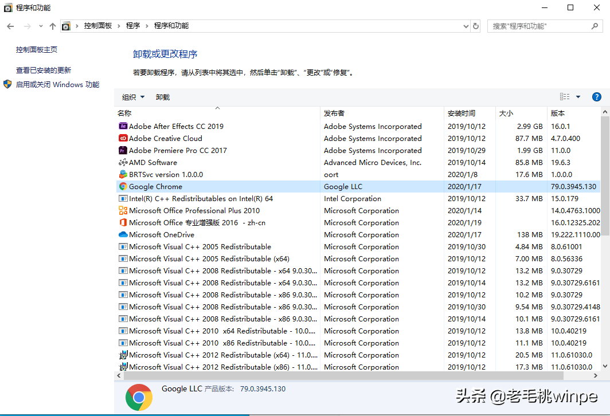Viewport: 610px width, 416px height.
Task: Select the Adobe Creative Cloud icon
Action: tap(123, 138)
